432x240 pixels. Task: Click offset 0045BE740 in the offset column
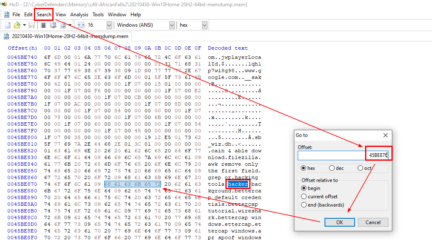click(x=22, y=57)
